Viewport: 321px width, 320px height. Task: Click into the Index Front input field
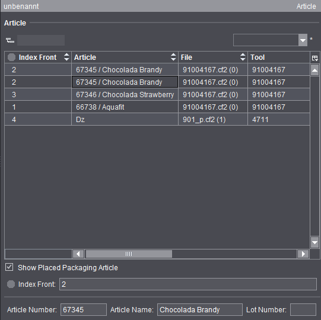point(188,284)
